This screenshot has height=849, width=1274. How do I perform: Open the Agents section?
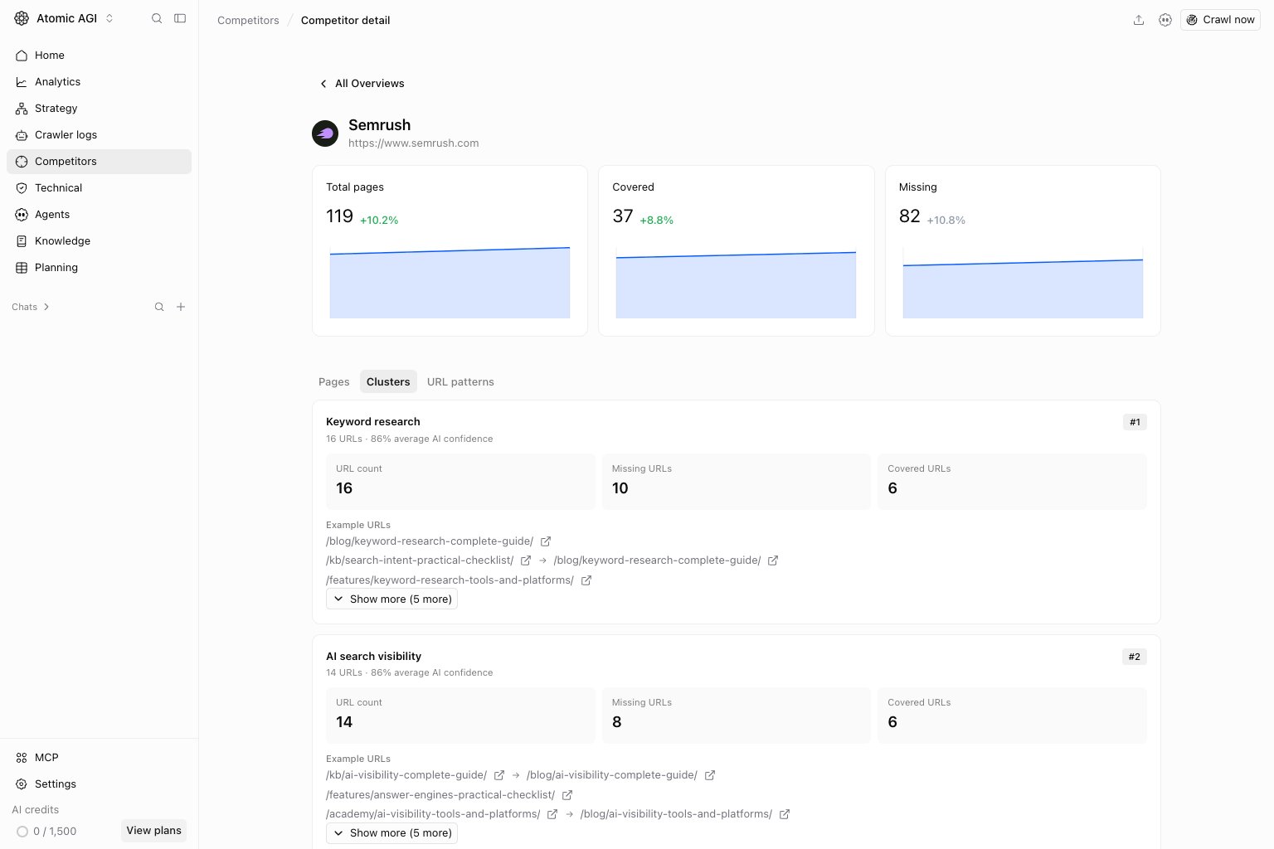[x=99, y=215]
